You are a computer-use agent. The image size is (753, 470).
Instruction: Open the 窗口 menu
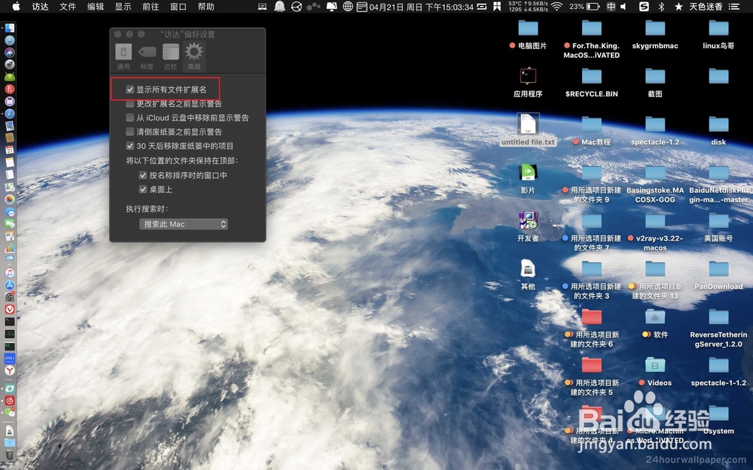coord(178,7)
